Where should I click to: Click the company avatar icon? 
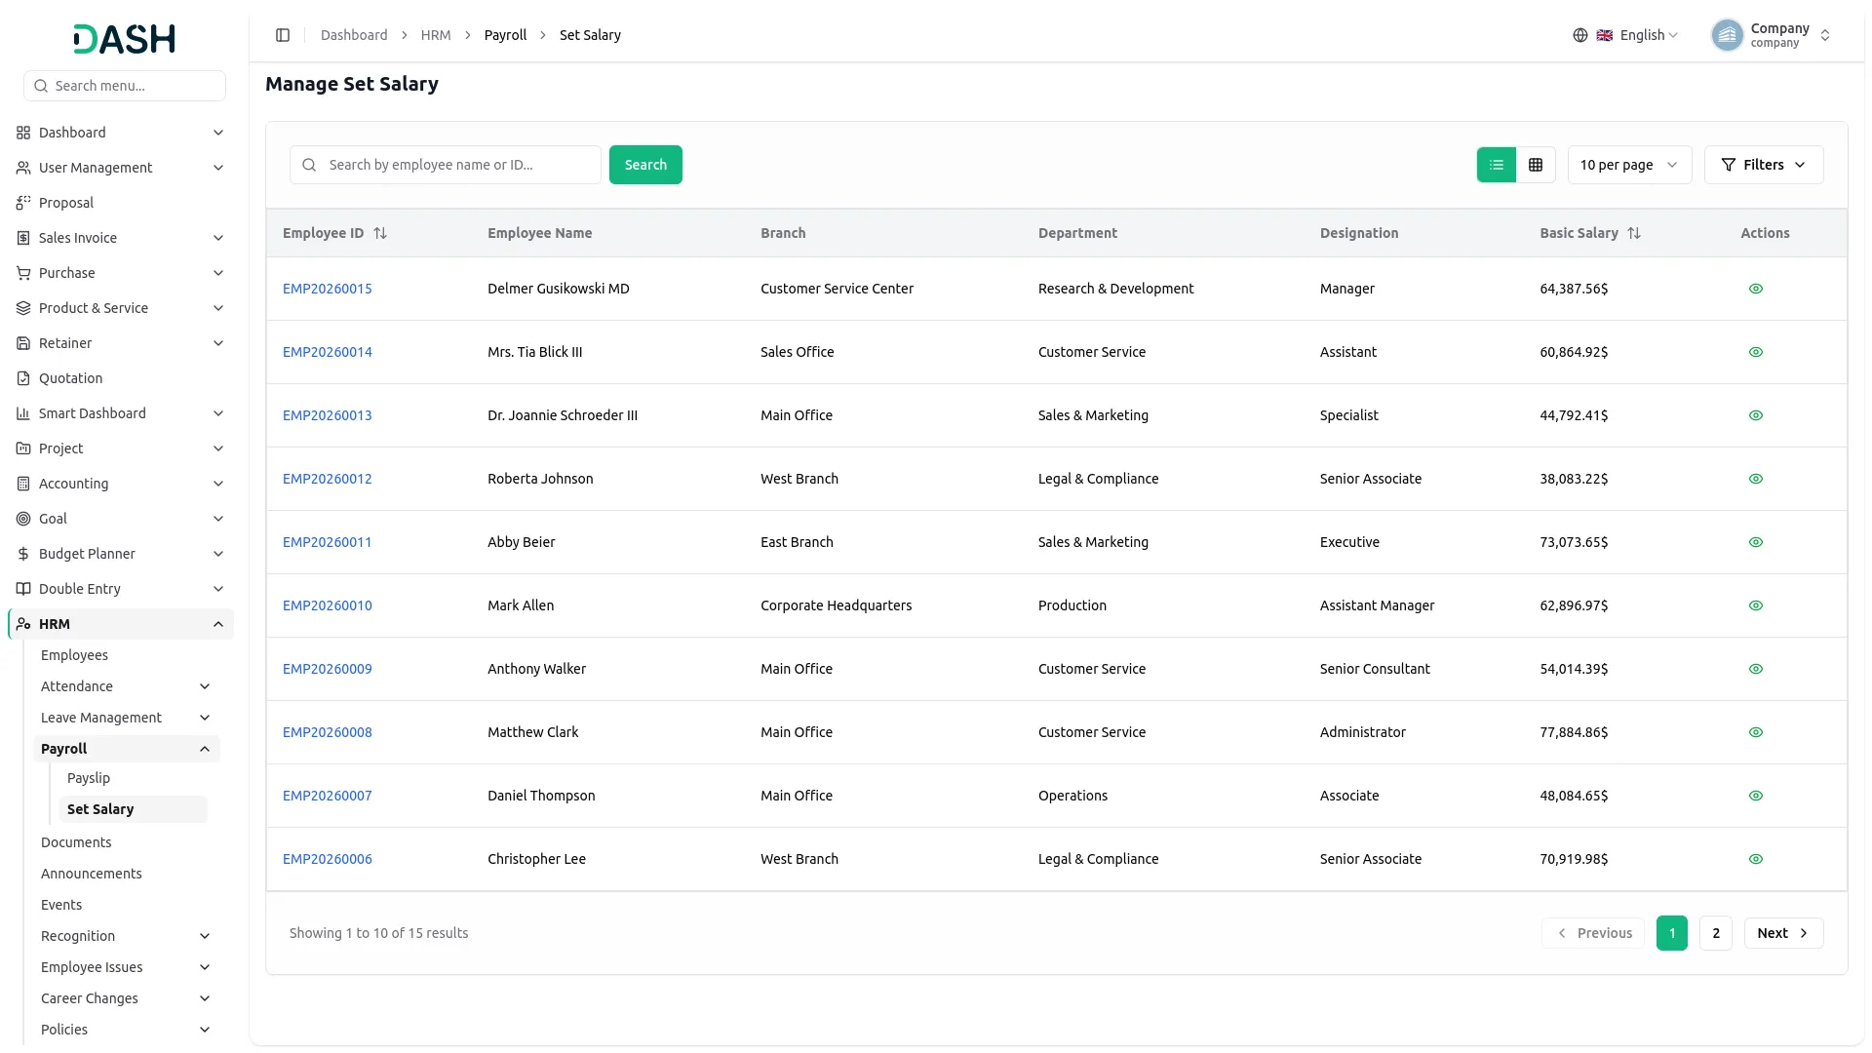click(x=1727, y=35)
